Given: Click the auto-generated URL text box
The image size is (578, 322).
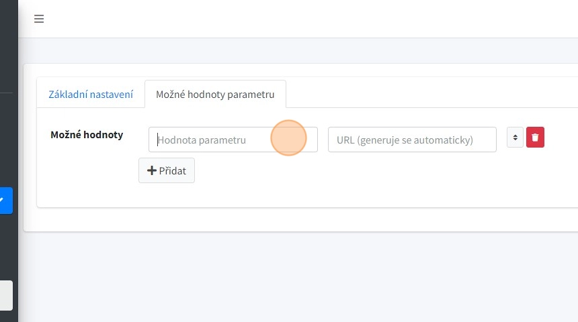Looking at the screenshot, I should coord(412,140).
